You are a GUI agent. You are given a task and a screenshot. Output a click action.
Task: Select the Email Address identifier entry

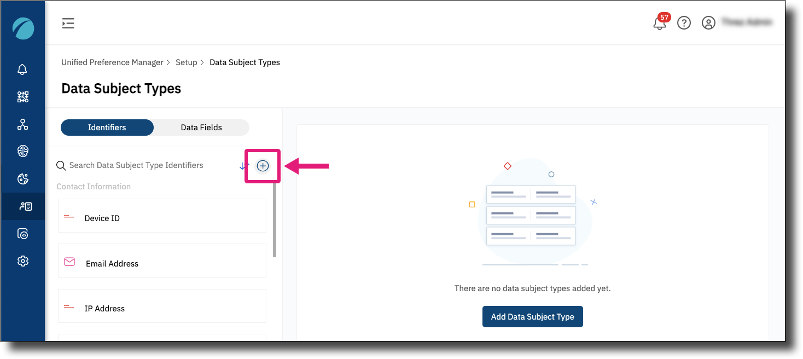[x=162, y=263]
